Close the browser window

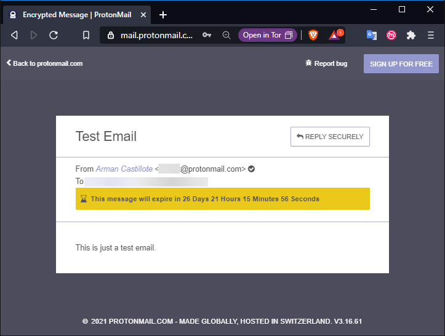430,9
